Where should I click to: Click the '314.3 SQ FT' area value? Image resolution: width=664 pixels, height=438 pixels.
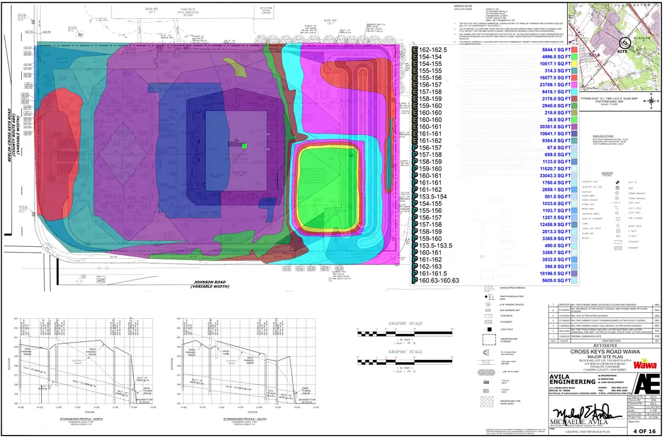557,71
